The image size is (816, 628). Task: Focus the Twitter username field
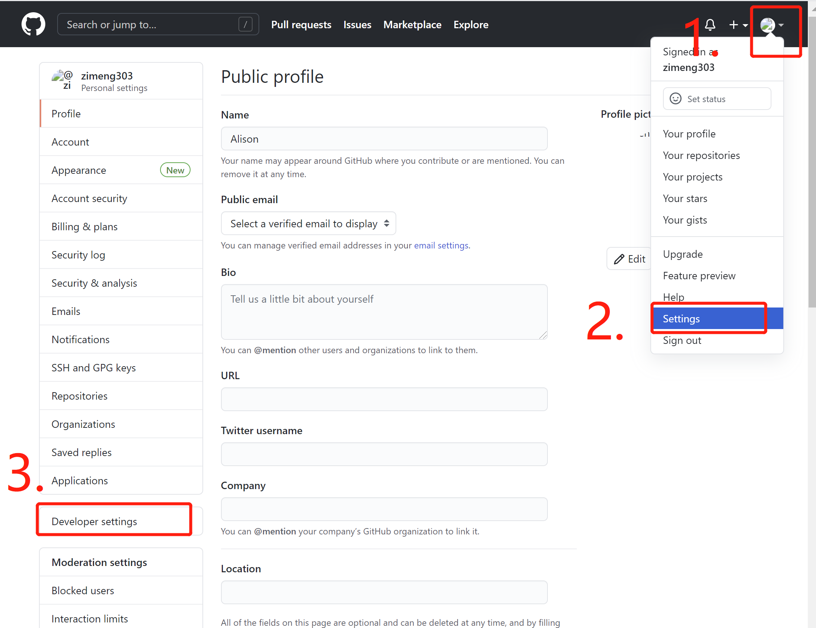pyautogui.click(x=384, y=454)
